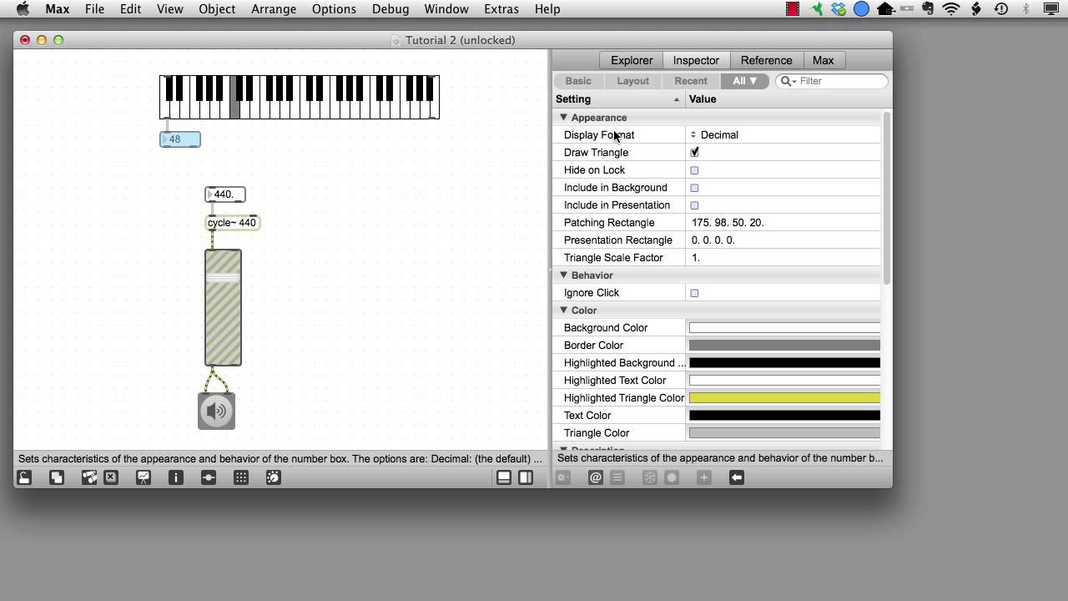Enable Include in Presentation checkbox
1068x601 pixels.
tap(694, 205)
